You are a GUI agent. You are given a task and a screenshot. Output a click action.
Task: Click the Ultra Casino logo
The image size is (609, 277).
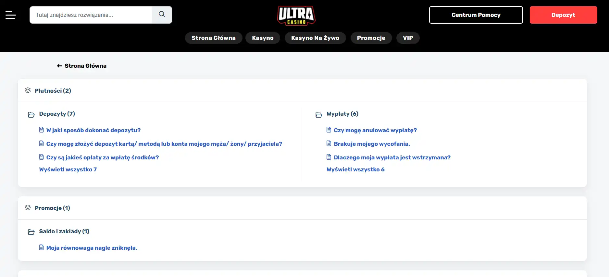pos(296,15)
